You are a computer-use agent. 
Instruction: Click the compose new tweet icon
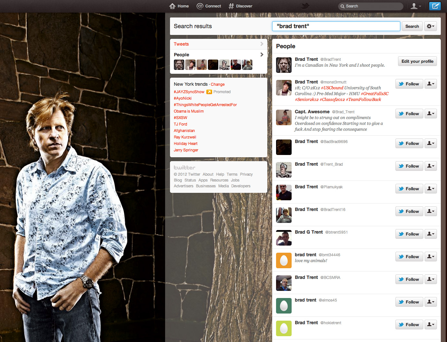click(x=435, y=6)
